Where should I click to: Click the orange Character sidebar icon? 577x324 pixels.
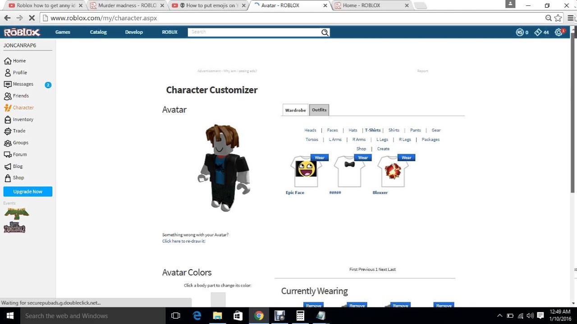(x=8, y=108)
